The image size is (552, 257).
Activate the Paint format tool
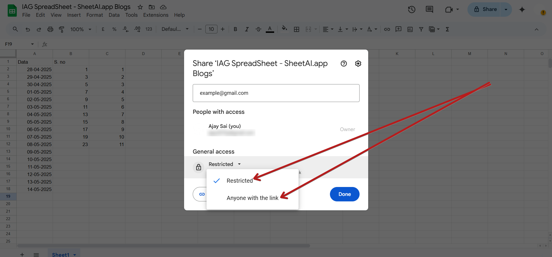pos(62,29)
